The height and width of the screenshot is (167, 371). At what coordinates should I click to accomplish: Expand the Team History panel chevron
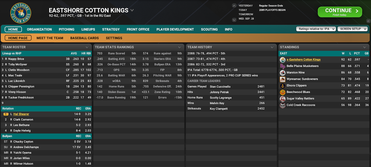pyautogui.click(x=272, y=47)
